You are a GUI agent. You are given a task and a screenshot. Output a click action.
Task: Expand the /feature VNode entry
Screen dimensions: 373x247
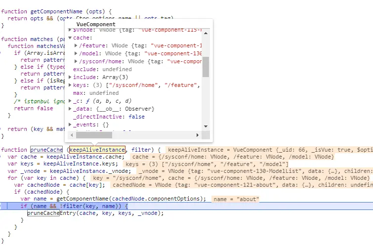pos(76,45)
